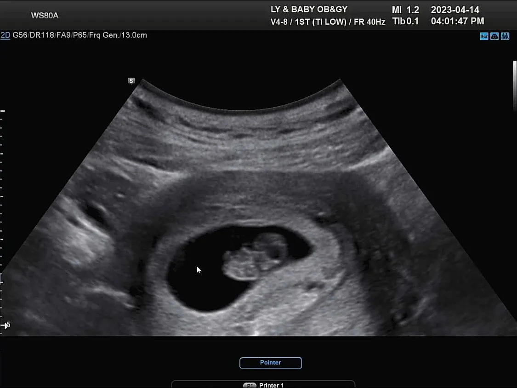Click the vertical scrollbar on right edge

click(515, 86)
